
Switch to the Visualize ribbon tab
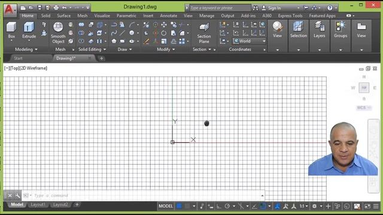pos(102,16)
